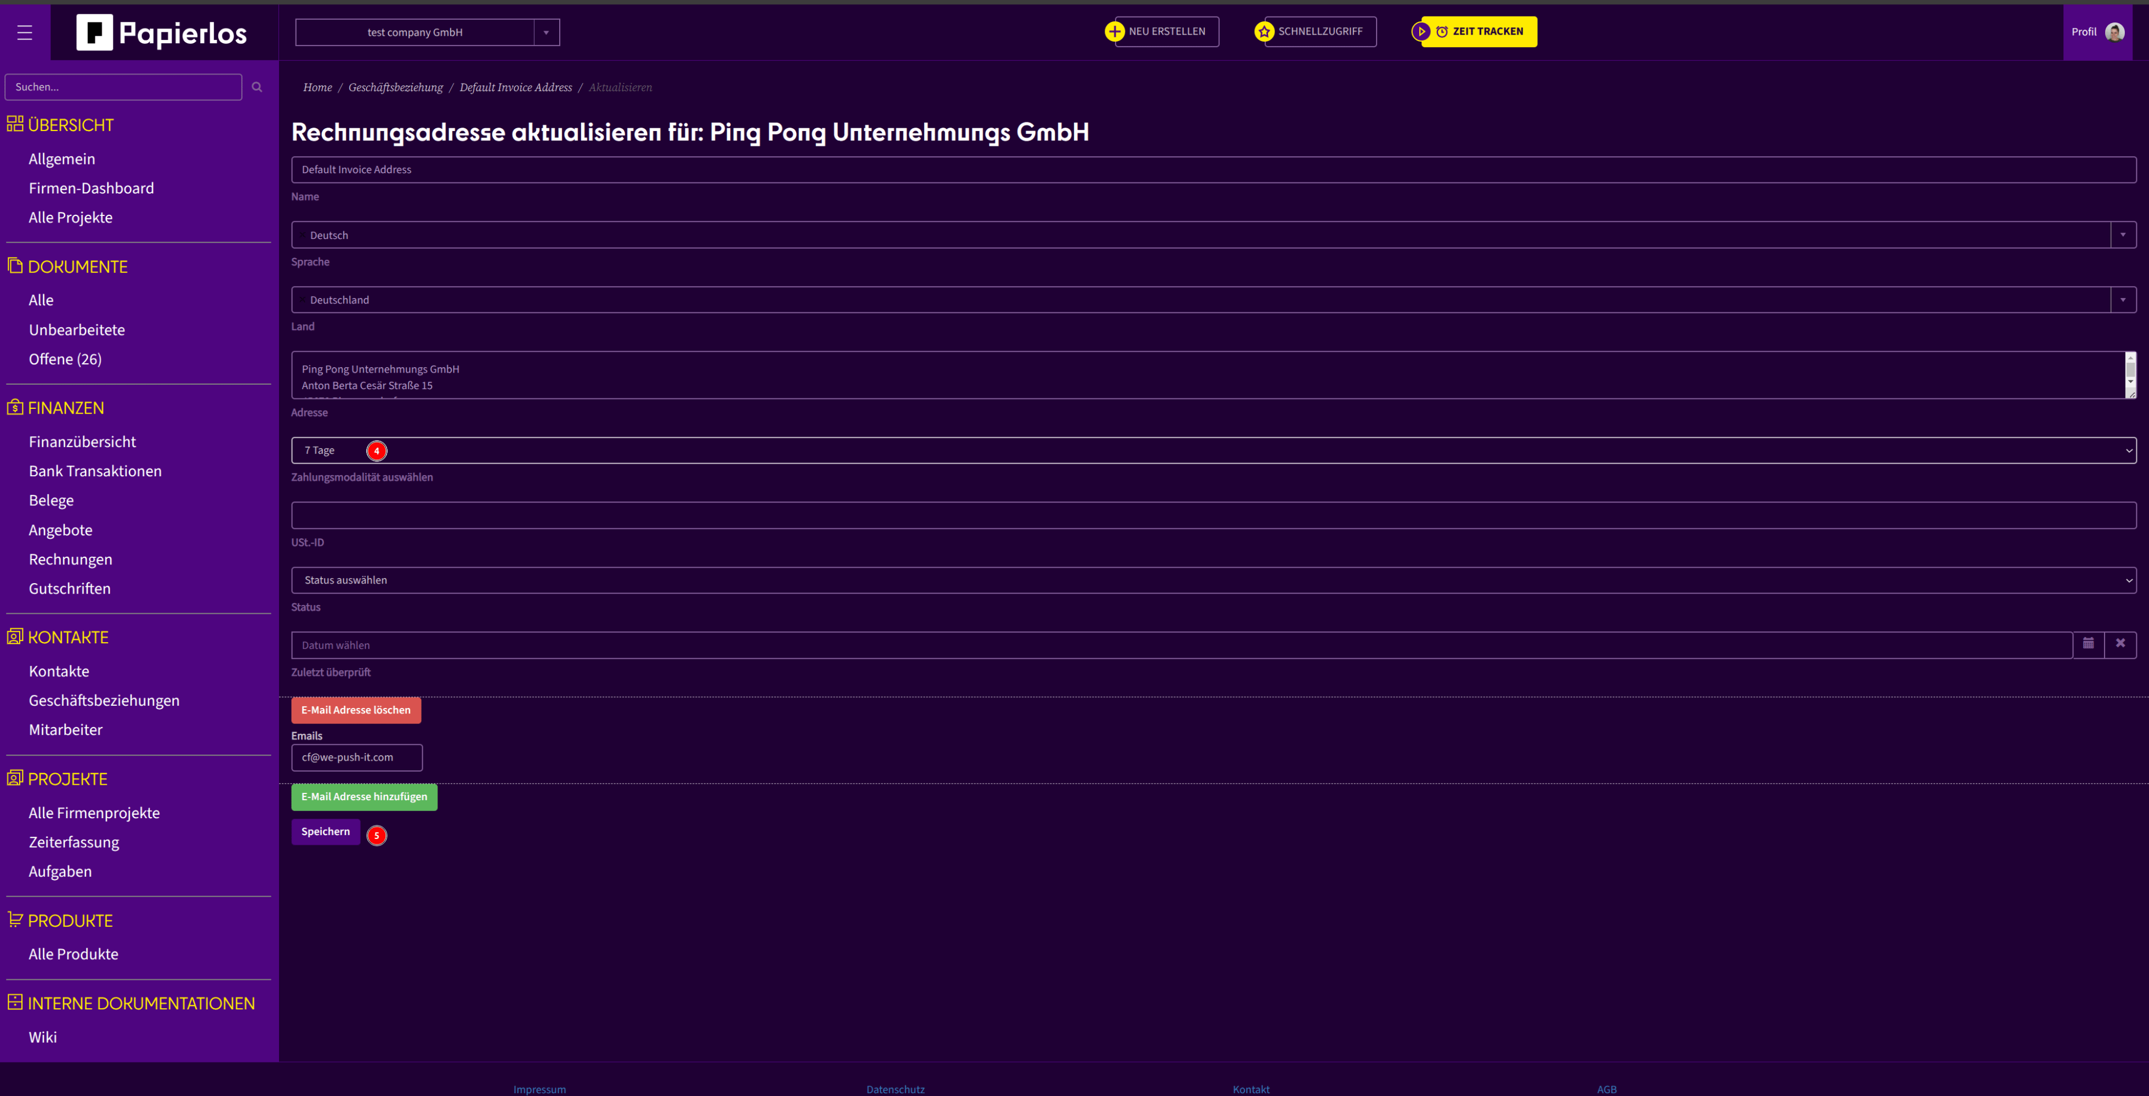Click E-Mail Adresse löschen button
This screenshot has width=2149, height=1096.
pos(355,711)
